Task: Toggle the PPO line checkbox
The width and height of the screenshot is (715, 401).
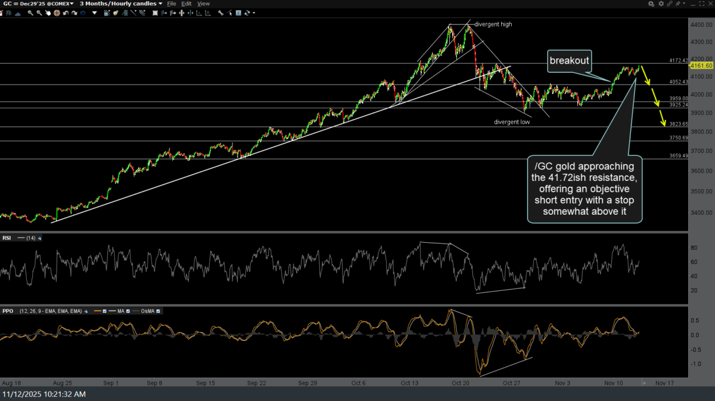Action: point(105,311)
